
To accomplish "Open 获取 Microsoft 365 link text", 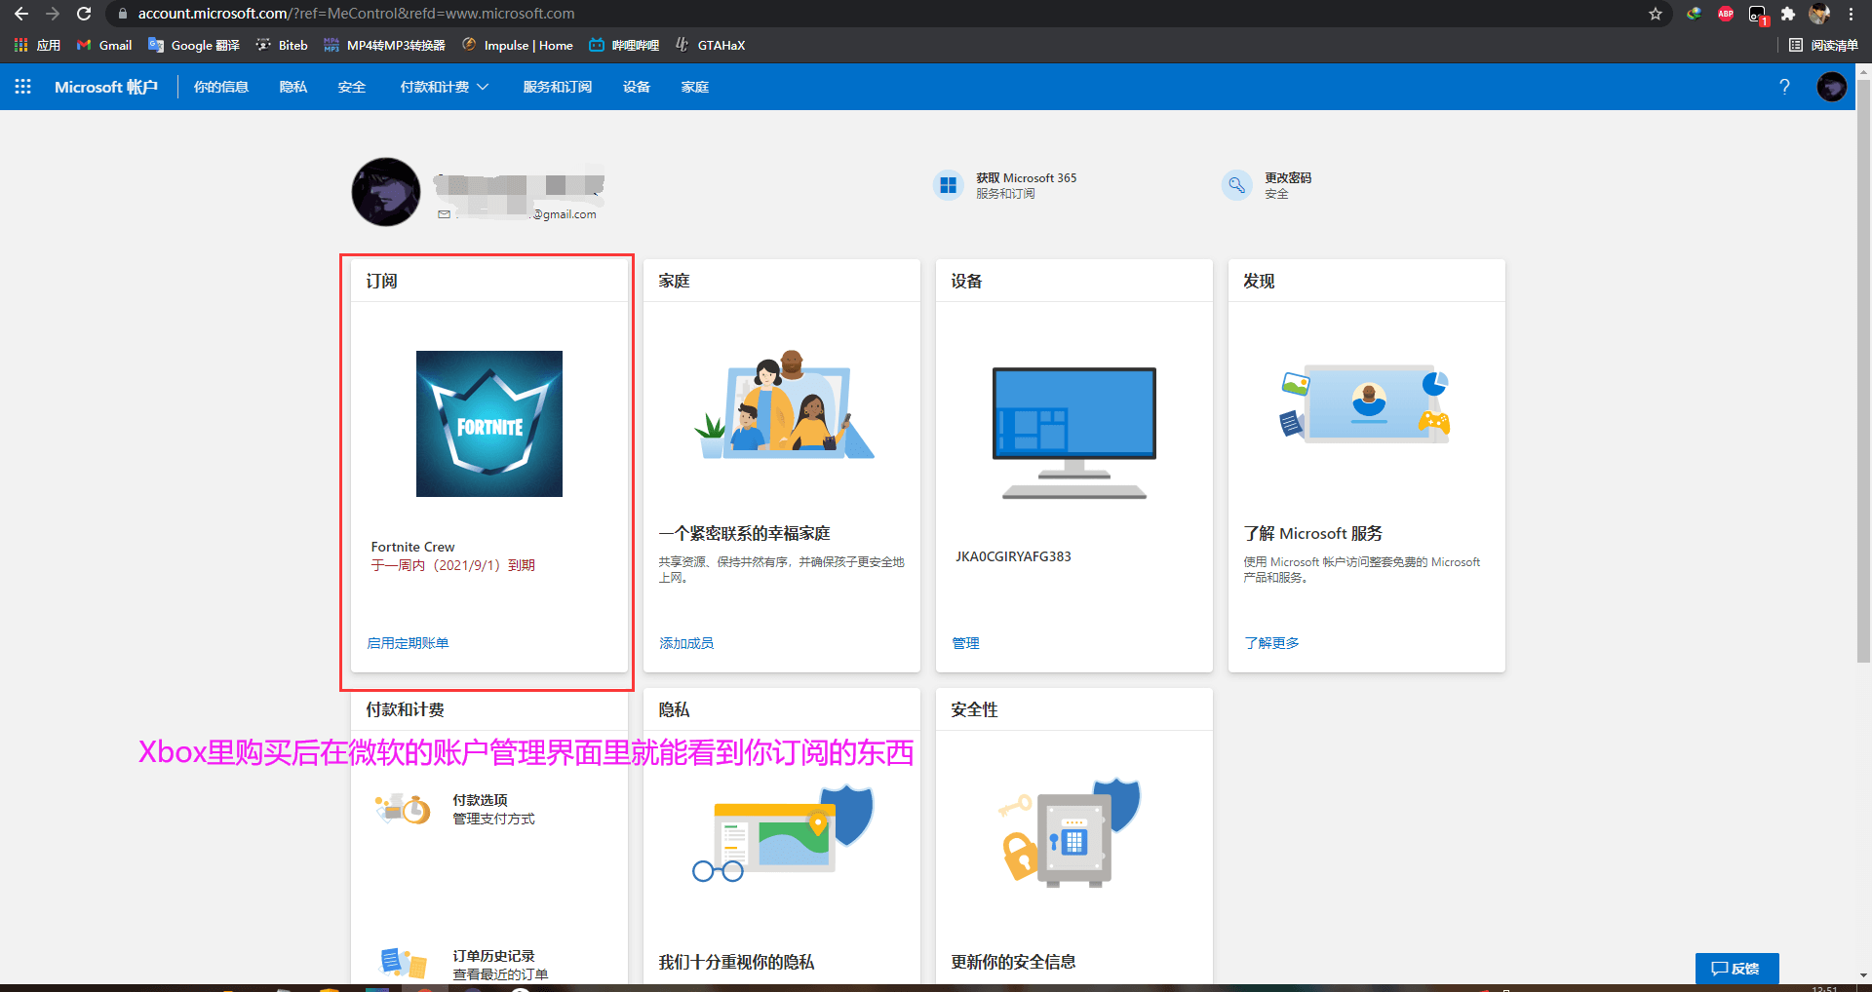I will [1027, 178].
